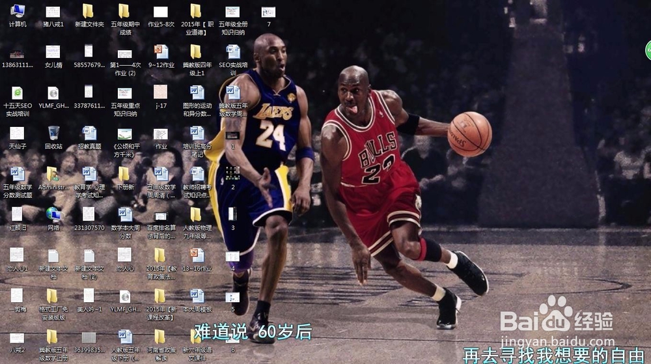
Task: Open the 回收站 recycle bin
Action: point(53,133)
